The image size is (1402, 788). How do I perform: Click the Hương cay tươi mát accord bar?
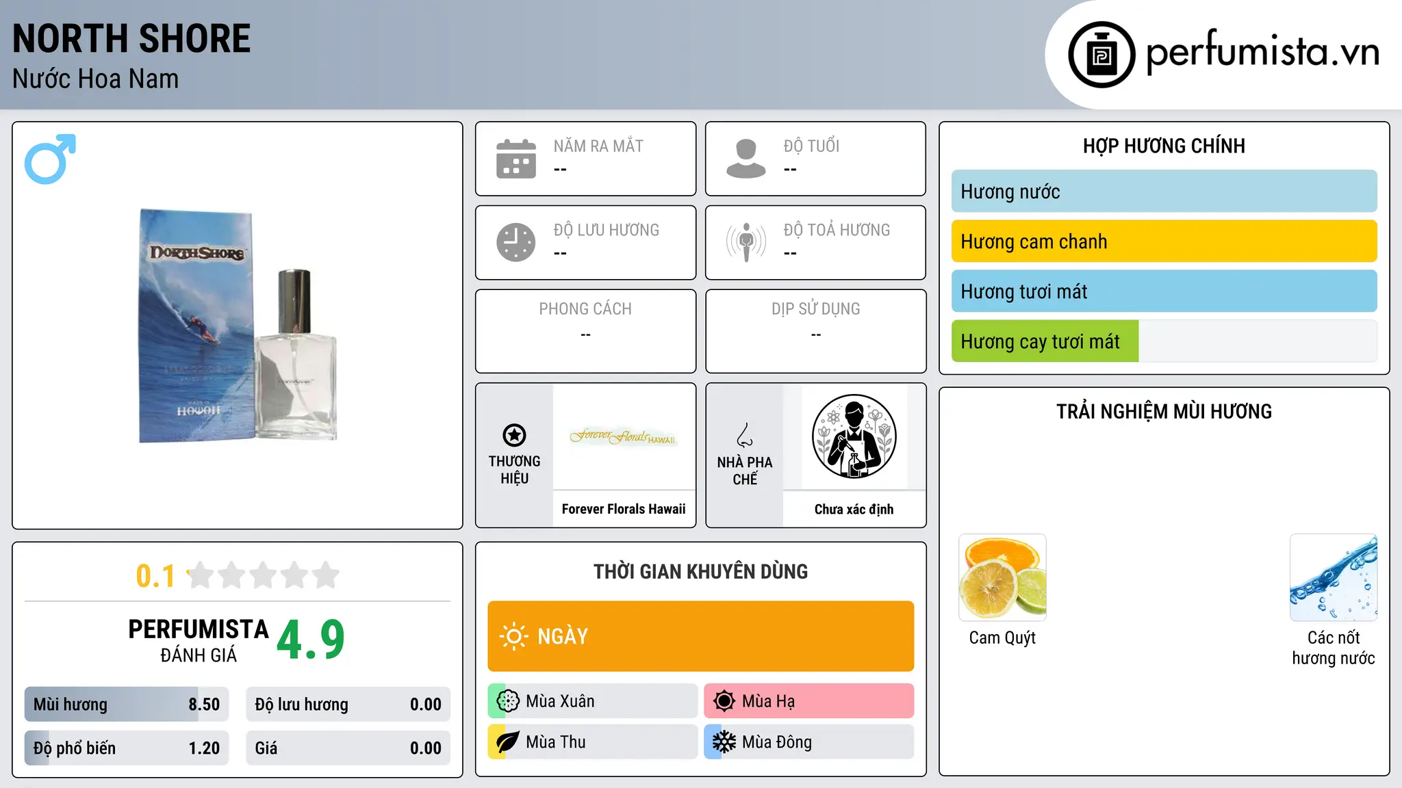point(1164,341)
